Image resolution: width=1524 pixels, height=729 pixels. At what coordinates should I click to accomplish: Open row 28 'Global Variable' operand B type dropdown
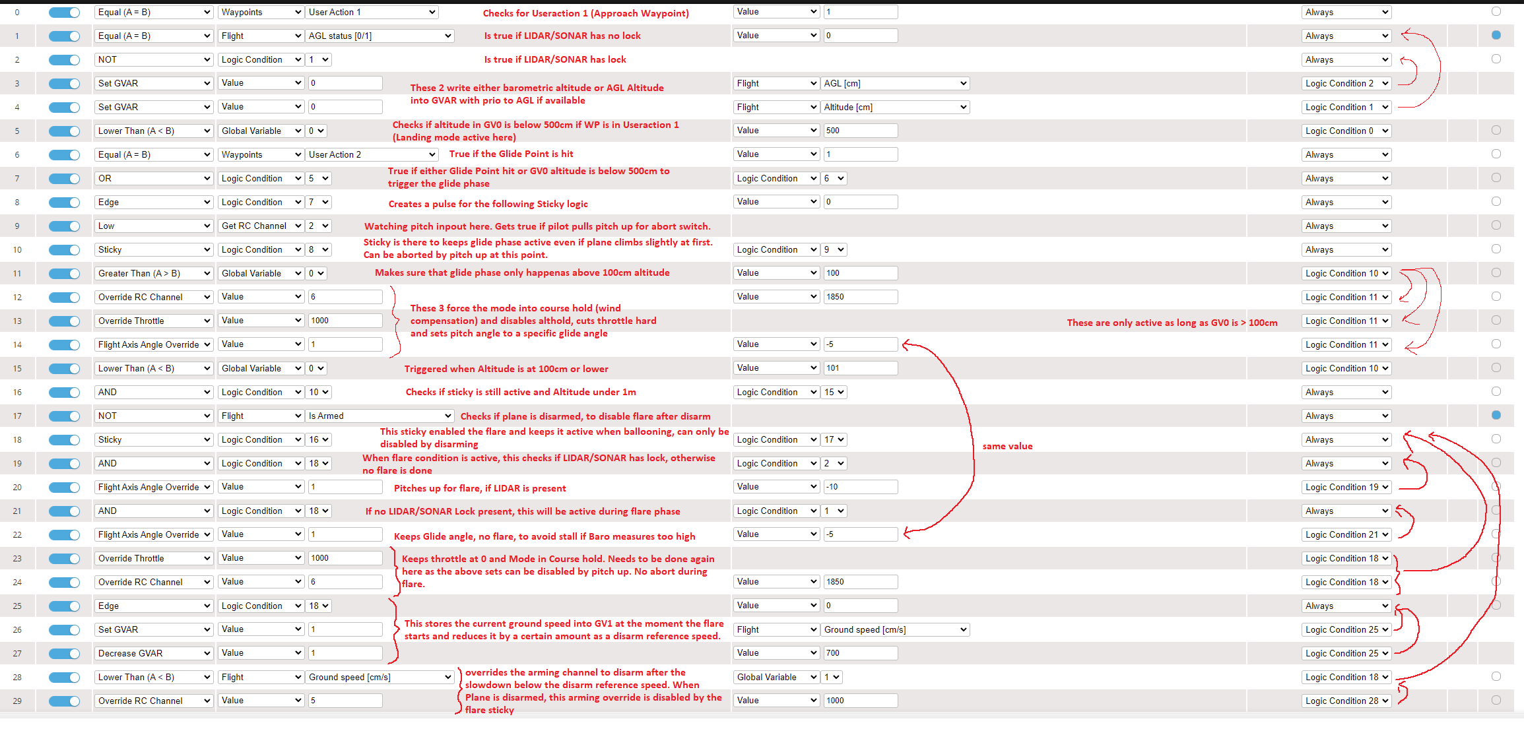776,678
